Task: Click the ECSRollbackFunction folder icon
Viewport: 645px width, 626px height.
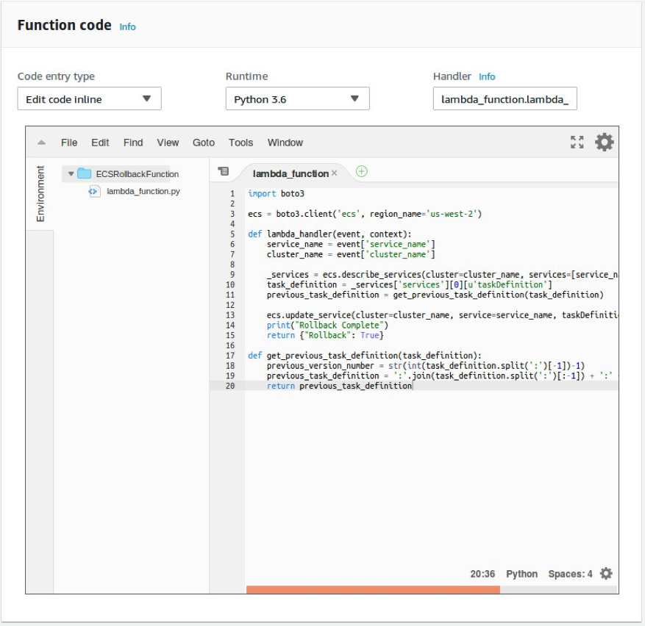Action: (85, 173)
